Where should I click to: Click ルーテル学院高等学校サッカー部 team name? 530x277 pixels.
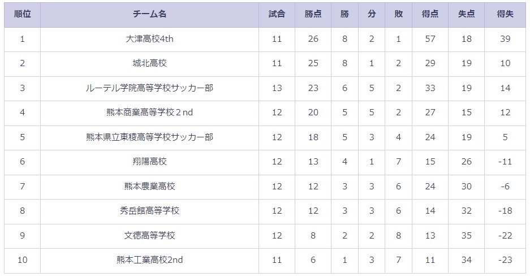[x=149, y=88]
